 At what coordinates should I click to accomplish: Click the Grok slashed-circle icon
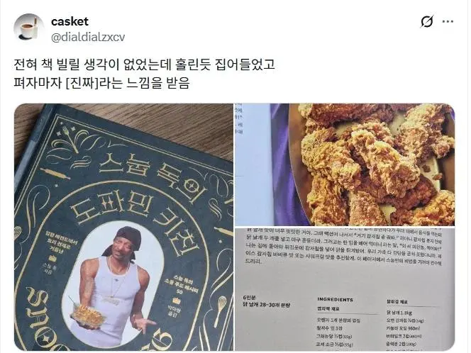point(426,21)
